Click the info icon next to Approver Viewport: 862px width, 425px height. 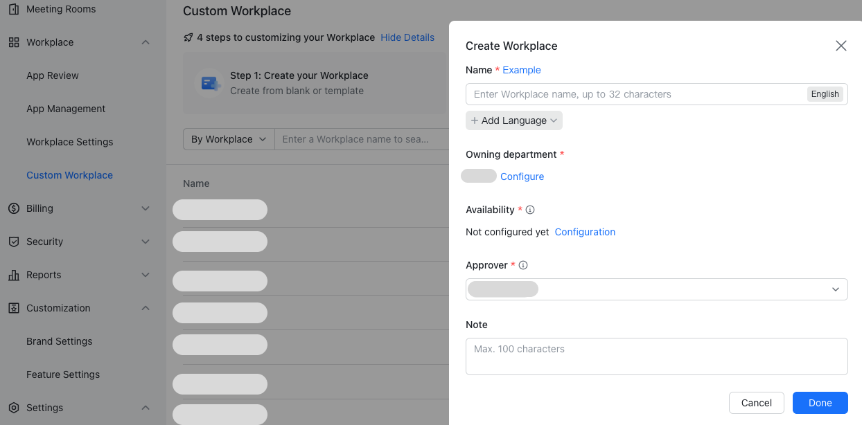click(x=524, y=264)
